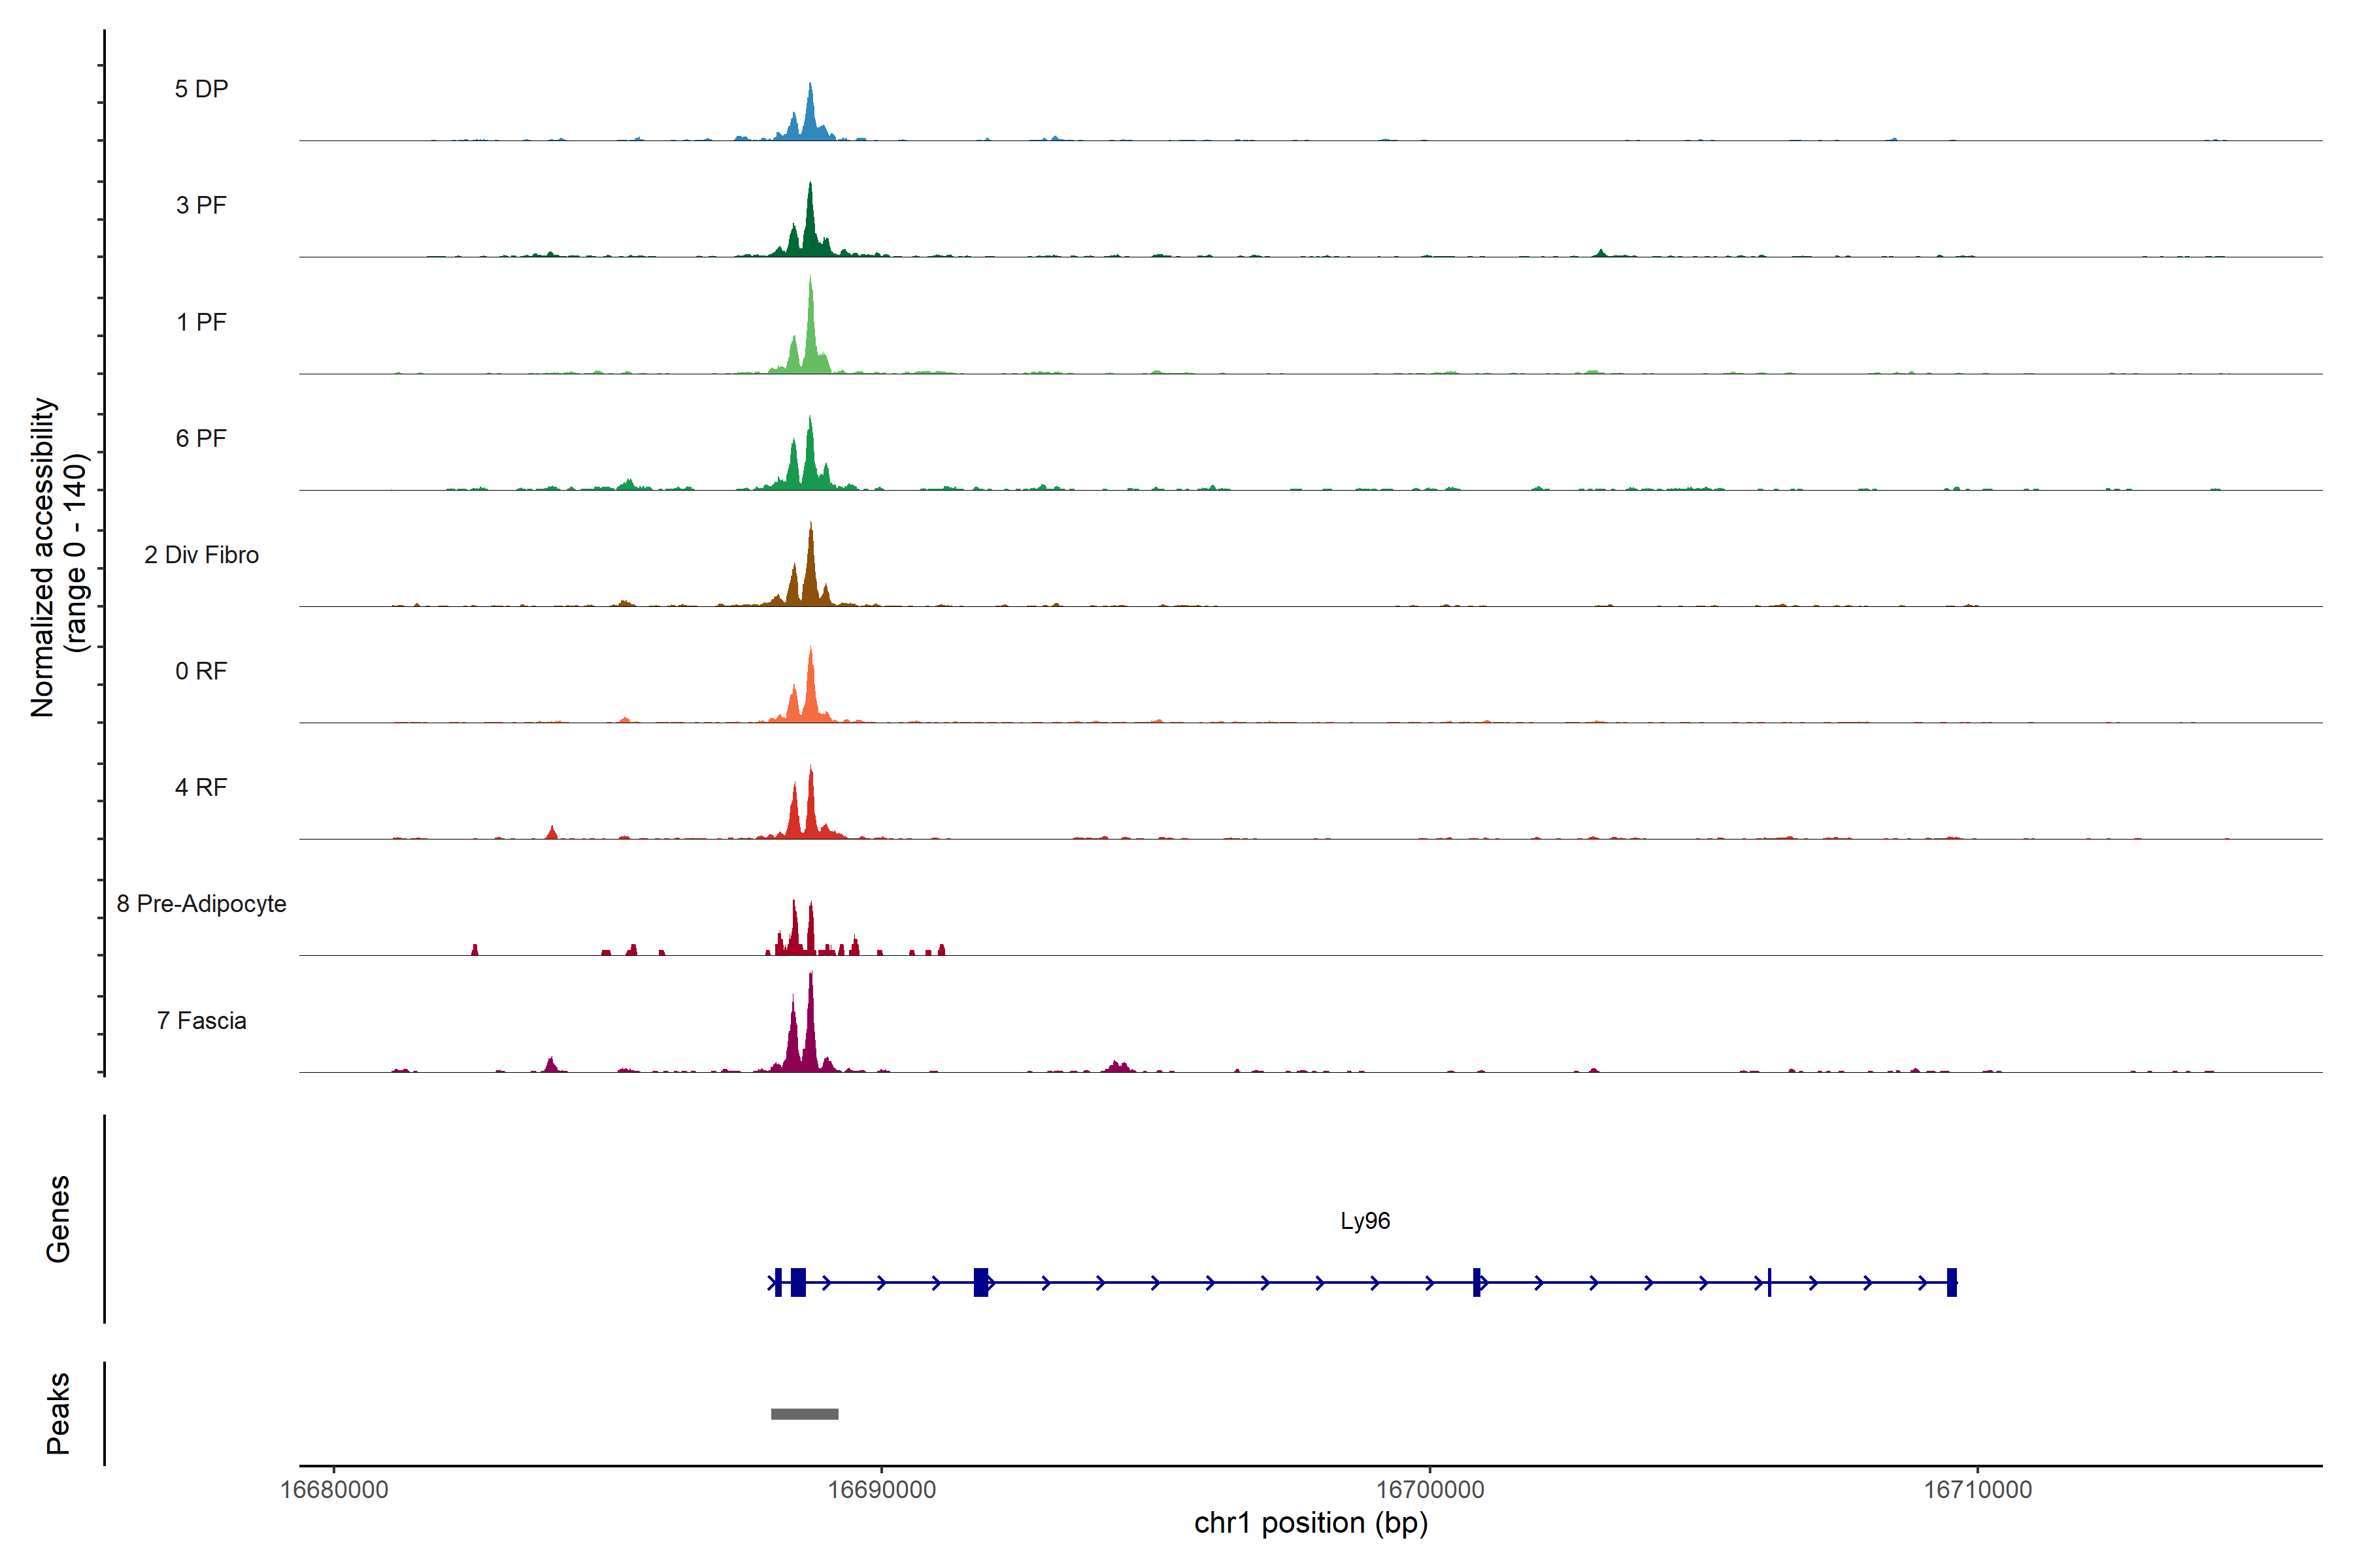Screen dimensions: 2353x1568
Task: Click the 6 PF track label
Action: 201,438
